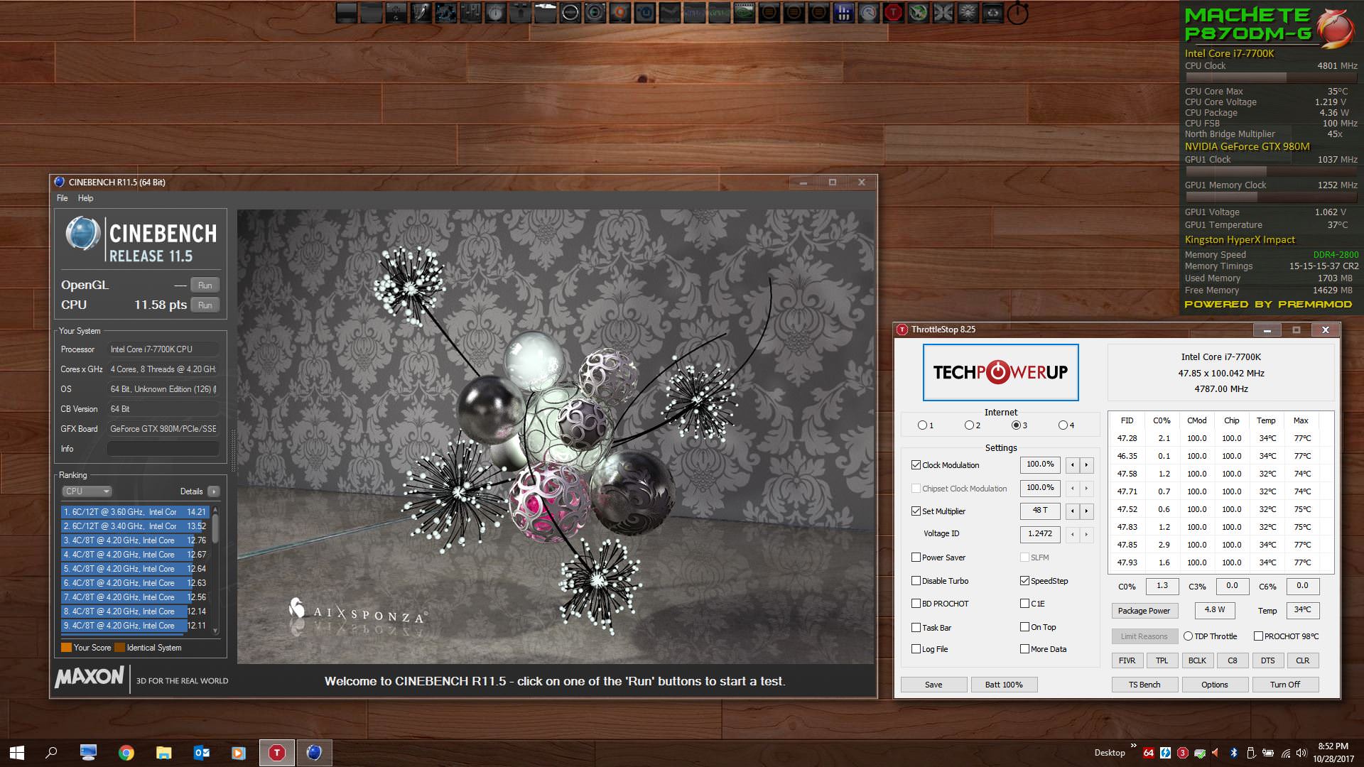Click the taskbar search magnifier

[x=51, y=753]
